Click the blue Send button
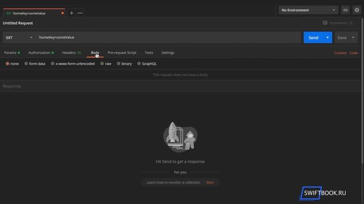The image size is (364, 204). [313, 37]
